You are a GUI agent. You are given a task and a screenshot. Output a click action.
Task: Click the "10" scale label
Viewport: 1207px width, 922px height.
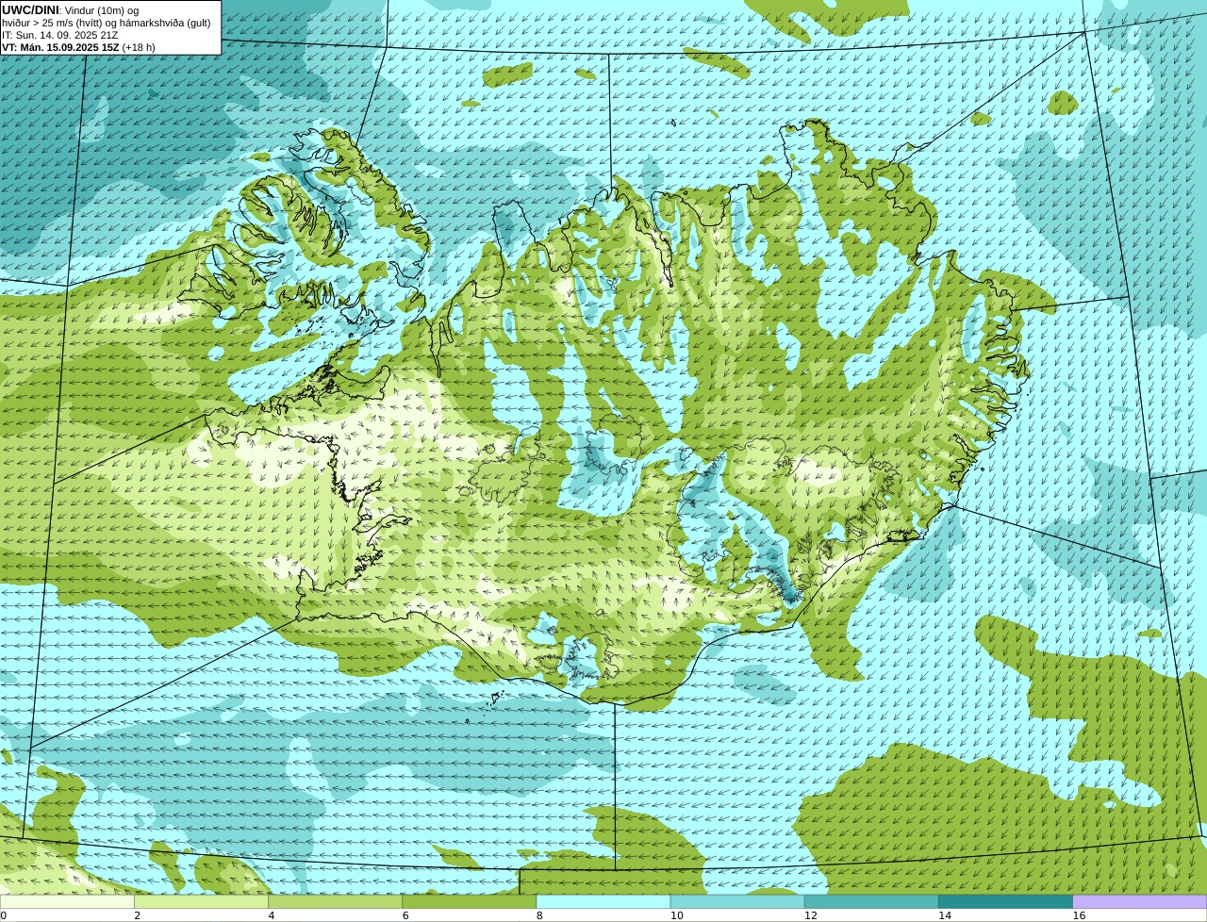click(x=676, y=915)
